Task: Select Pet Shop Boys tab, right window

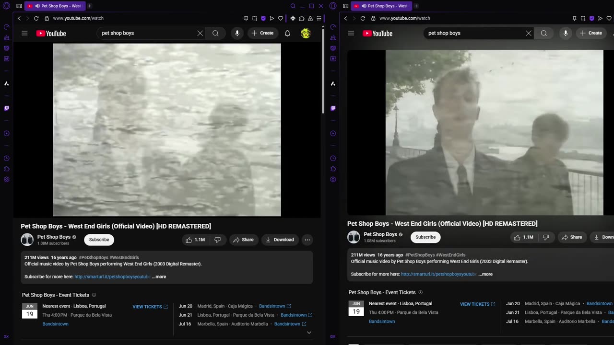Action: [x=381, y=6]
